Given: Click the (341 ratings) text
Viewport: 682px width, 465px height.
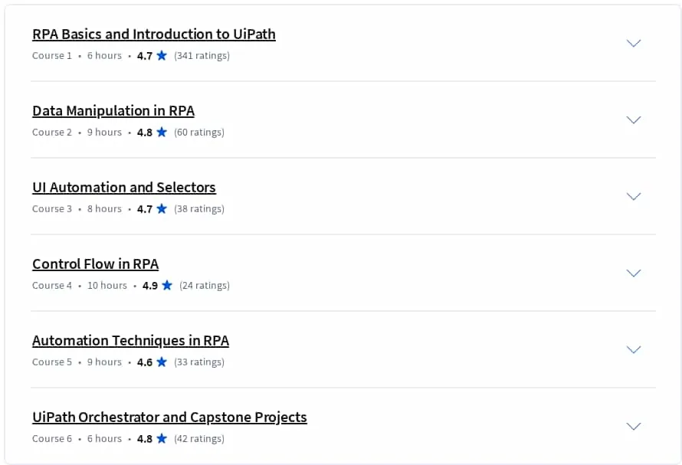Looking at the screenshot, I should (x=202, y=56).
